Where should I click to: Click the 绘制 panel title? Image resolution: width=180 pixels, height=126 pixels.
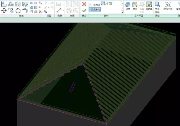pyautogui.click(x=106, y=16)
